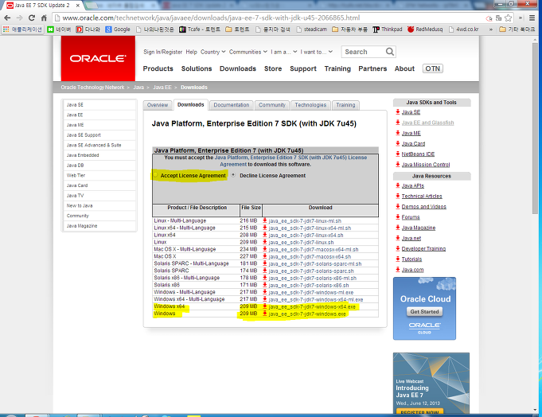Expand the 'I want to...' dropdown
Image resolution: width=542 pixels, height=417 pixels.
(316, 52)
